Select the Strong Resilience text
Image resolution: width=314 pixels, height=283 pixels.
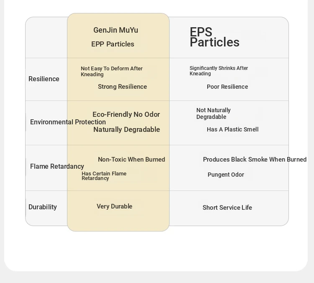point(122,87)
